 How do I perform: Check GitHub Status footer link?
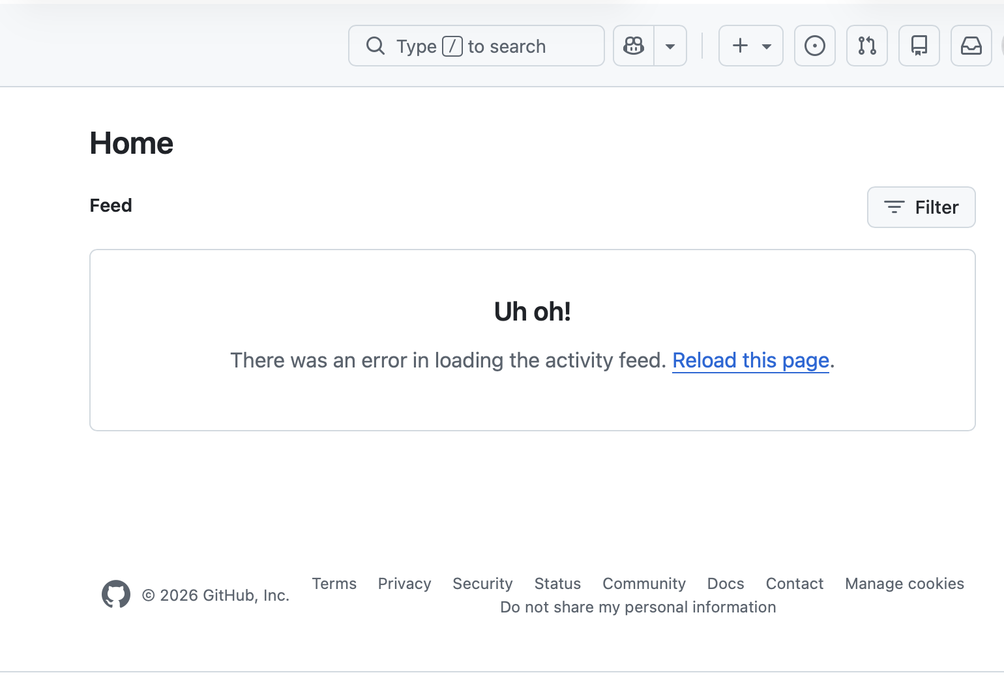click(x=557, y=584)
